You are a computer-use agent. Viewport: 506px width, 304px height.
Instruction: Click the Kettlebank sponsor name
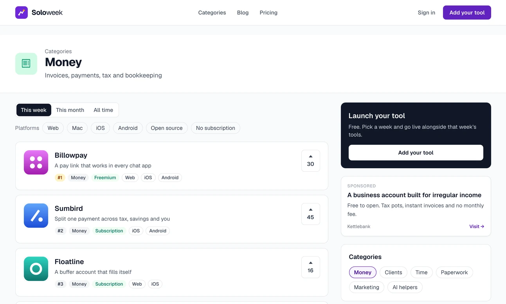[x=359, y=227]
